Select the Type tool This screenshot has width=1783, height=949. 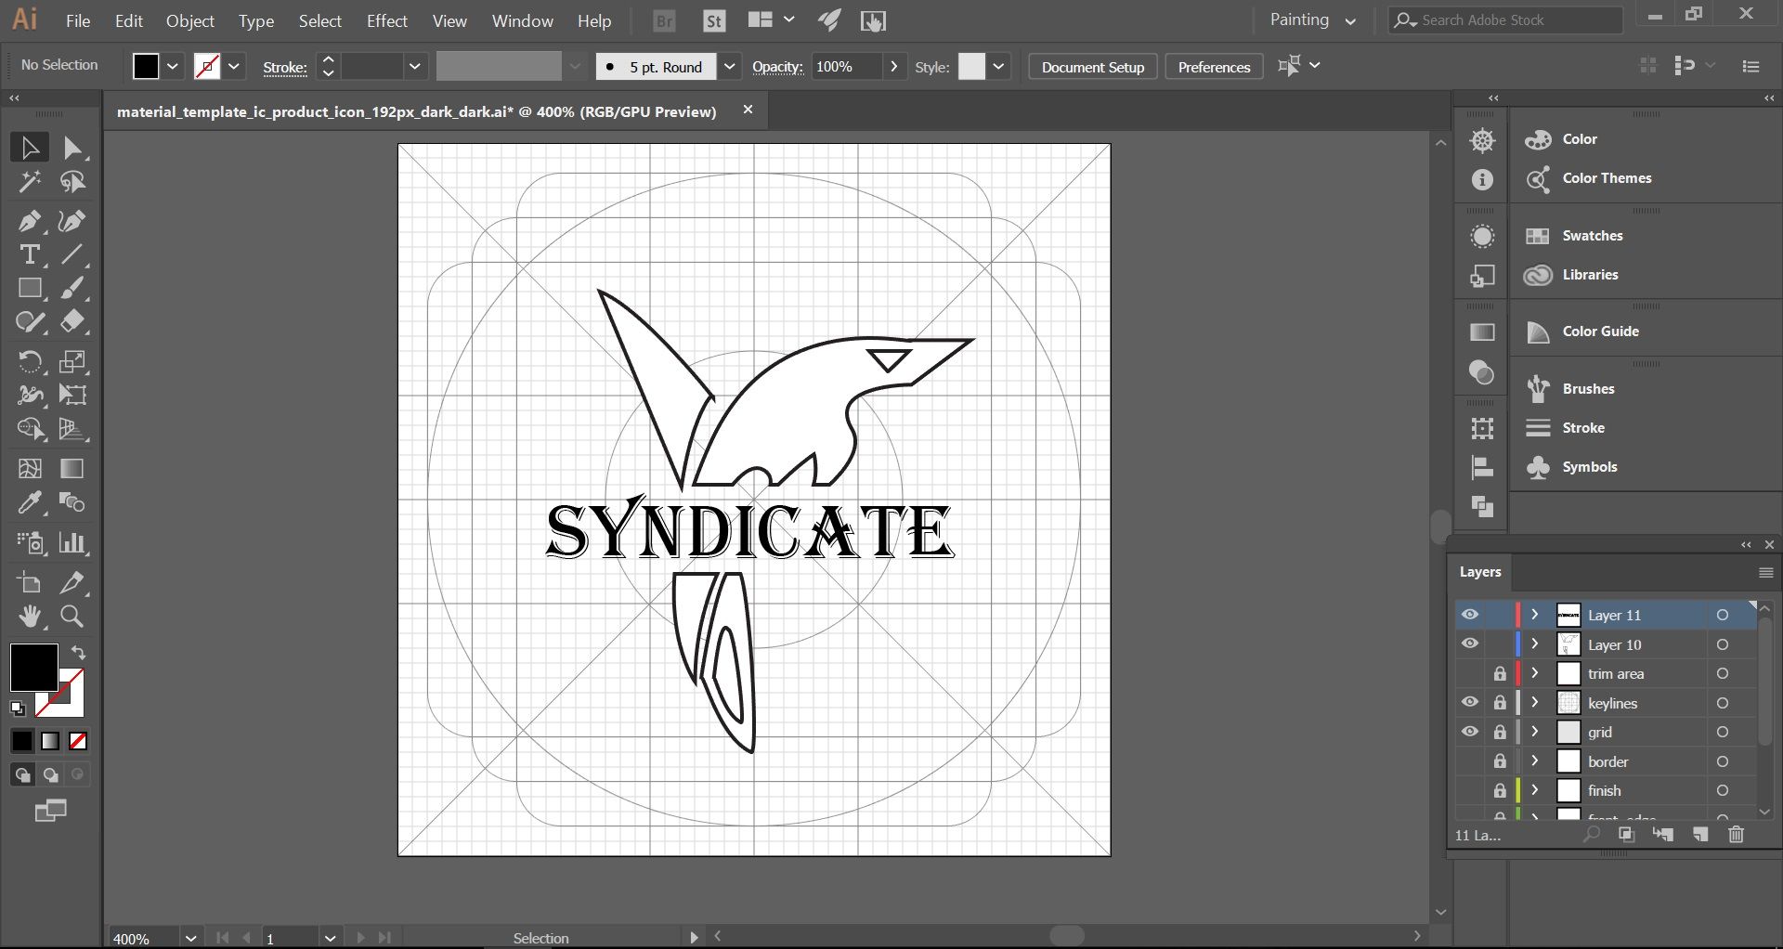pyautogui.click(x=30, y=254)
